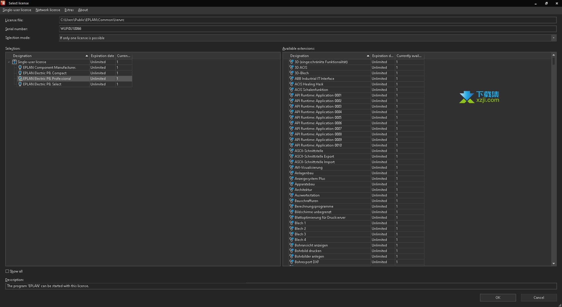
Task: Click the AVI-Visualisierung extension icon
Action: pyautogui.click(x=291, y=168)
